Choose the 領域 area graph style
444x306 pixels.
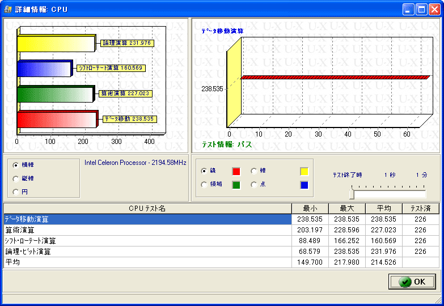204,184
